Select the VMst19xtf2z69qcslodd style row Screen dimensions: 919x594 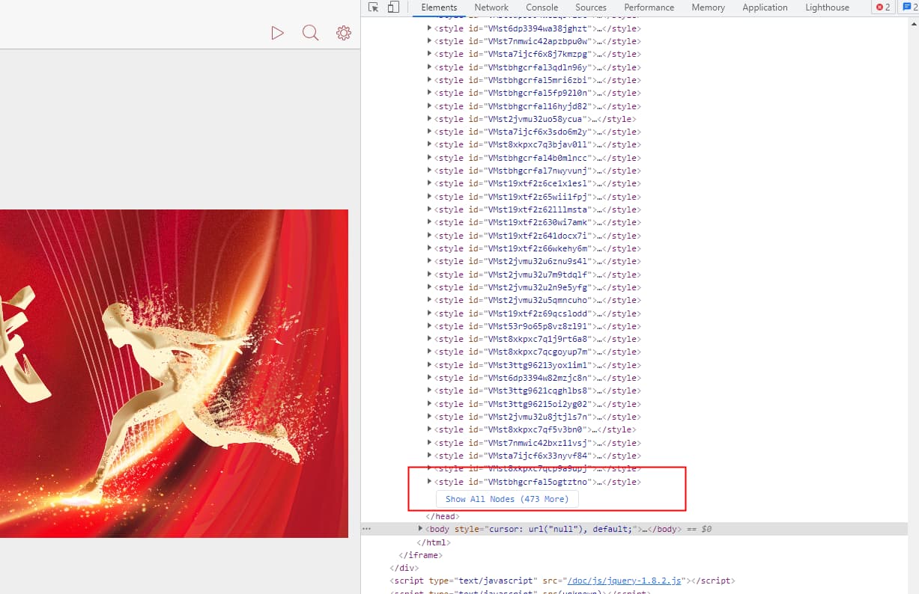tap(536, 313)
